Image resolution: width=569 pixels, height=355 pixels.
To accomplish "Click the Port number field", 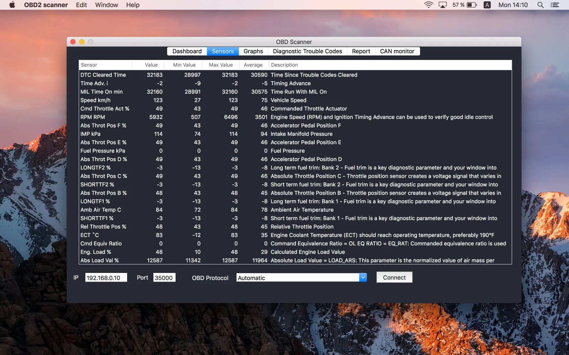I will pyautogui.click(x=164, y=278).
